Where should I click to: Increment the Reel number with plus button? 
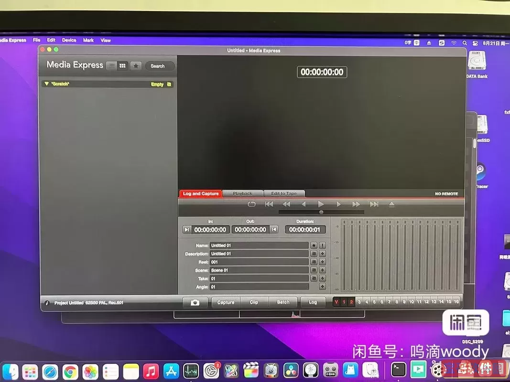click(x=322, y=262)
